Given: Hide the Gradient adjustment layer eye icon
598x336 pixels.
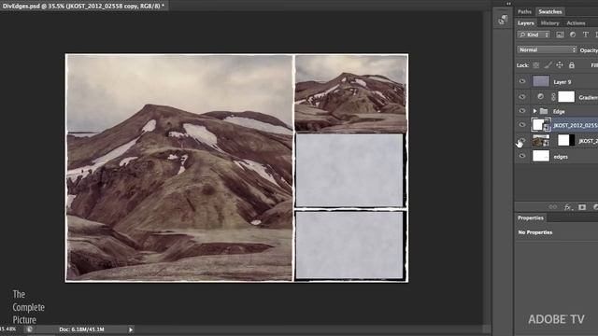Looking at the screenshot, I should [522, 97].
